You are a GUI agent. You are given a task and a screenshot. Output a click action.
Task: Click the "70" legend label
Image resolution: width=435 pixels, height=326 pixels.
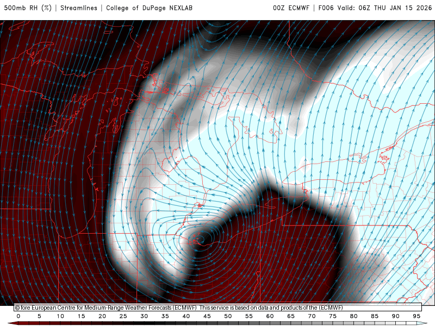coord(312,316)
